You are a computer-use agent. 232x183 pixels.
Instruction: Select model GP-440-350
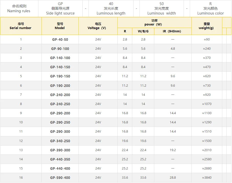pos(60,159)
